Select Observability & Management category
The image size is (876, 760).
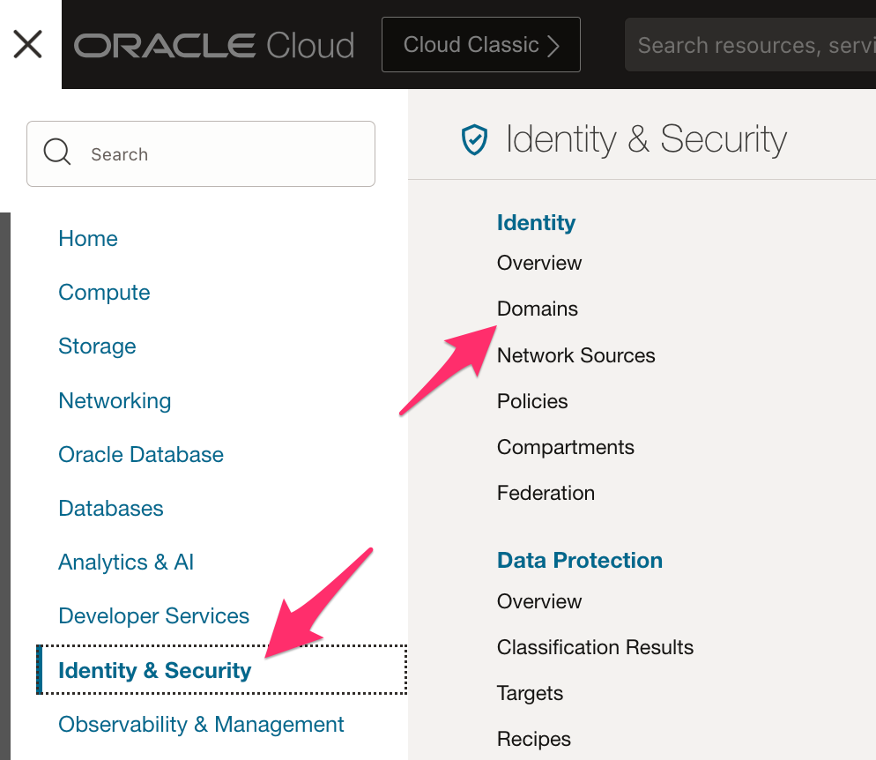click(x=201, y=725)
